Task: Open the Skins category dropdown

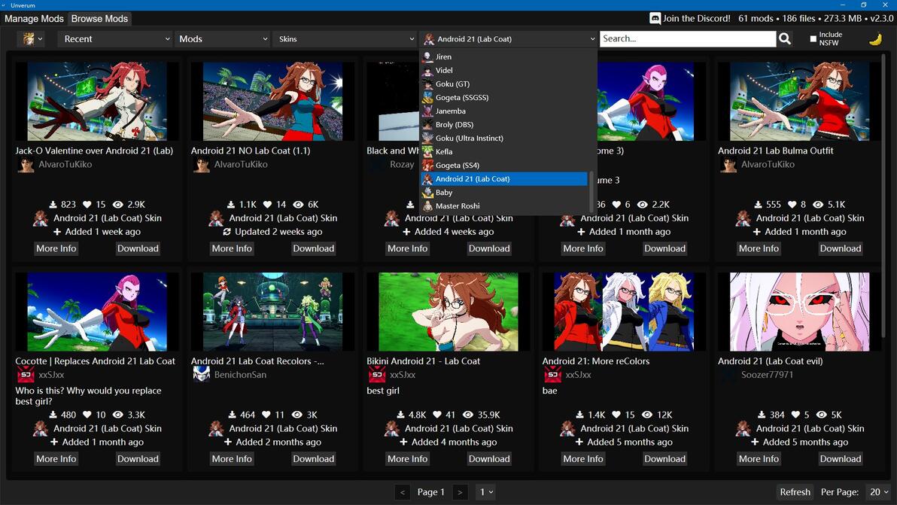Action: (x=345, y=39)
